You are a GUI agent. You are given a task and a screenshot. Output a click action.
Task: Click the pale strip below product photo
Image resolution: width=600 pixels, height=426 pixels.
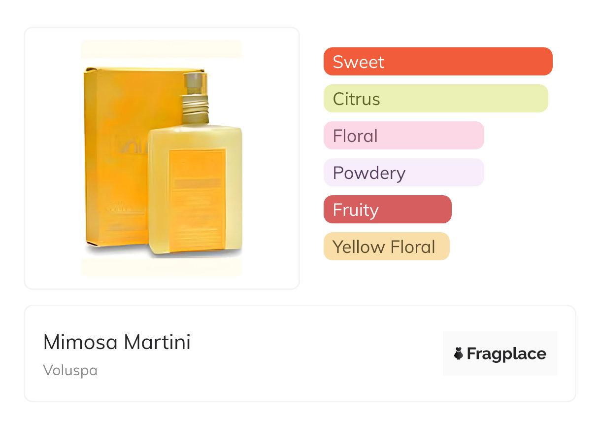162,267
